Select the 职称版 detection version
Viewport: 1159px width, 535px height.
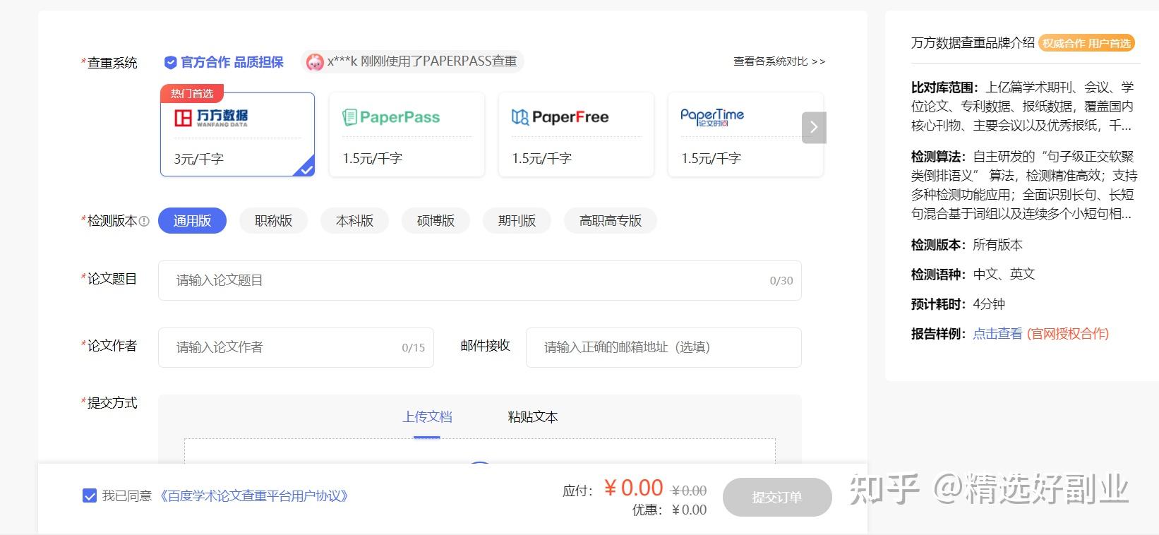click(274, 221)
